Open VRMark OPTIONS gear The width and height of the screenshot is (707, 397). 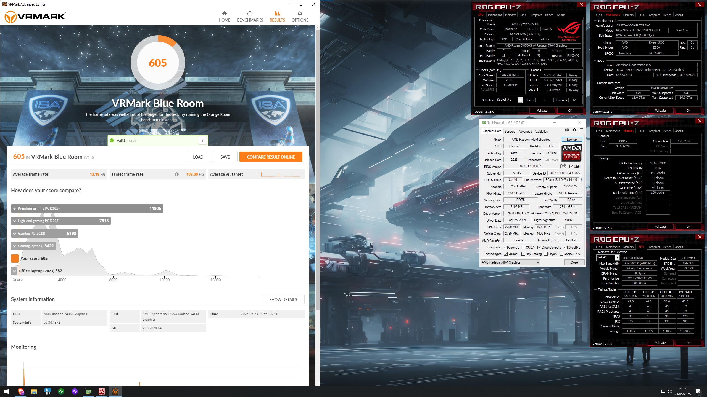[x=300, y=17]
